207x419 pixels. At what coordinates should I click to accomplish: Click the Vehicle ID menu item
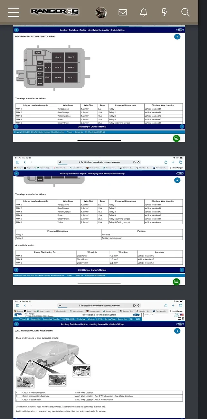point(24,319)
